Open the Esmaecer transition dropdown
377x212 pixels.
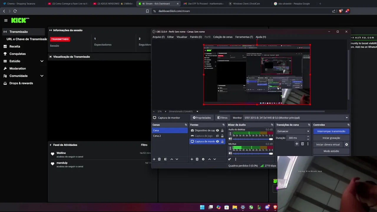293,131
